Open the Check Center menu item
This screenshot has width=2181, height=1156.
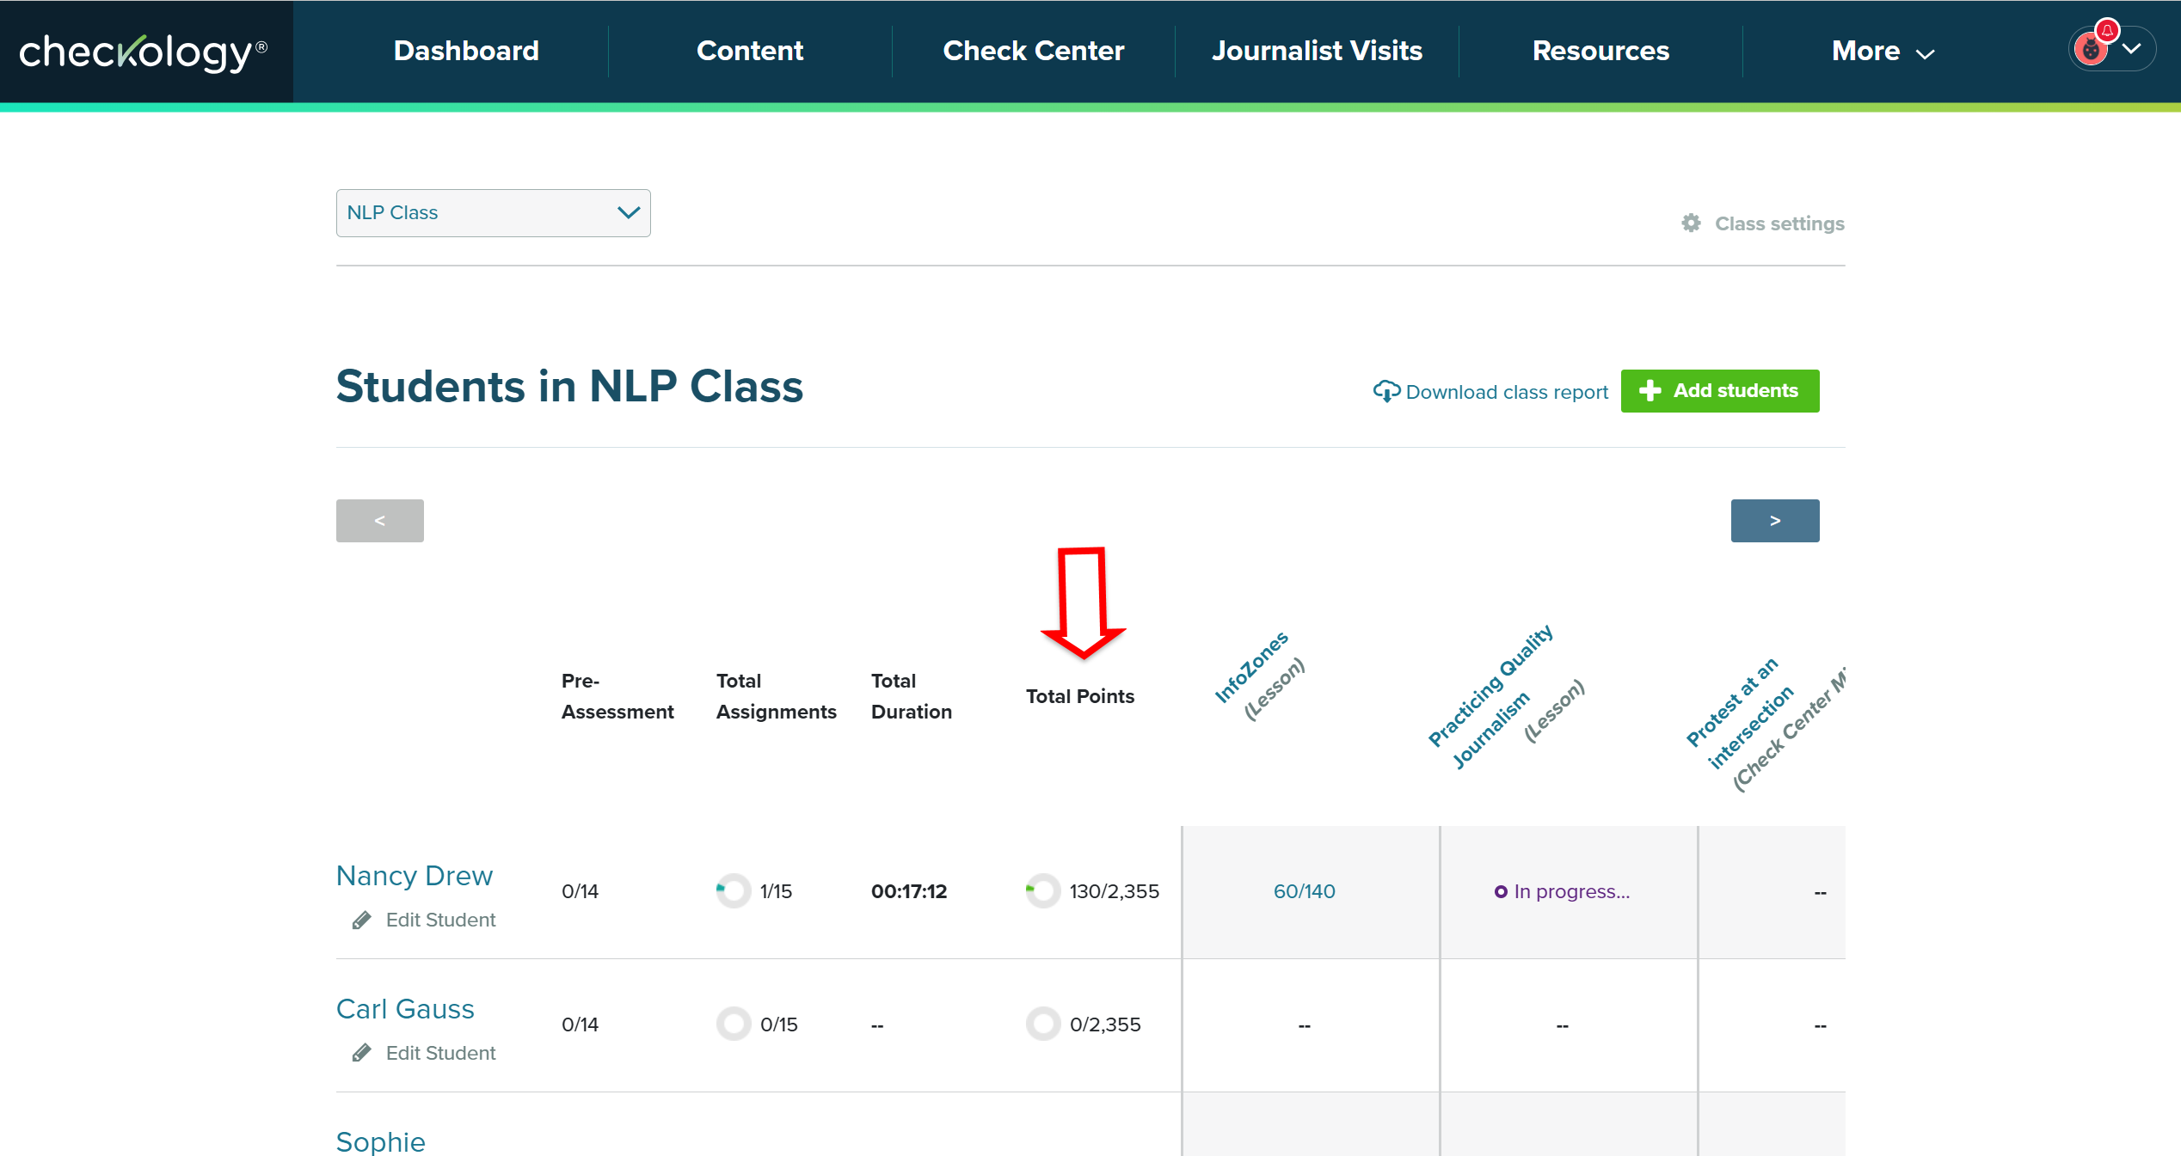point(1033,52)
